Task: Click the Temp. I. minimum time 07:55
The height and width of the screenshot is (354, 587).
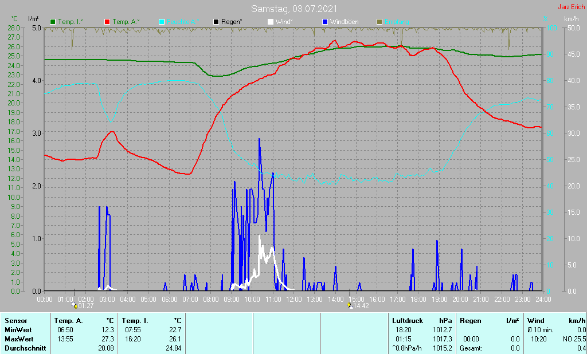Action: click(x=133, y=330)
